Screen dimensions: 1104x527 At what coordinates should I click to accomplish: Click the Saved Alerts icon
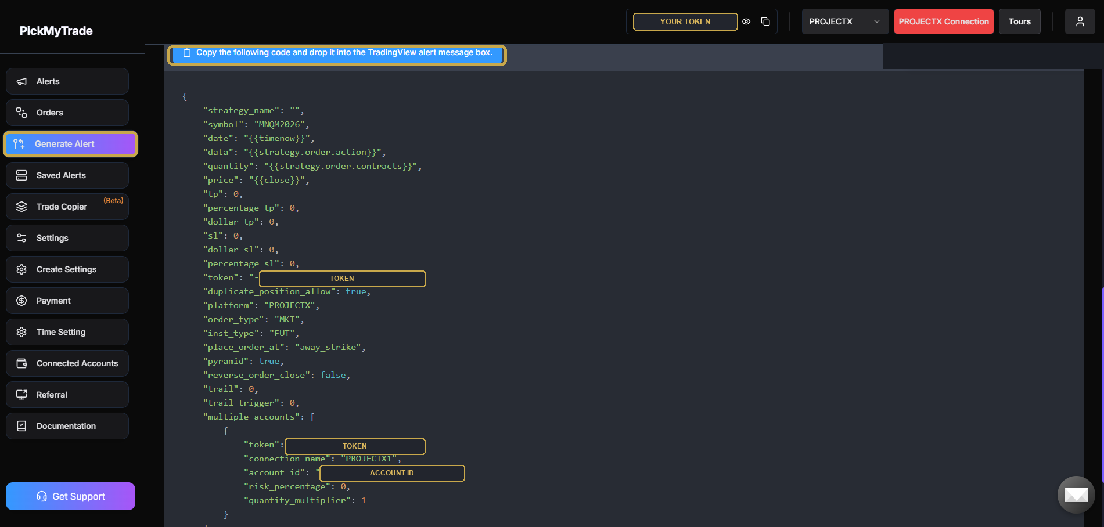[21, 175]
